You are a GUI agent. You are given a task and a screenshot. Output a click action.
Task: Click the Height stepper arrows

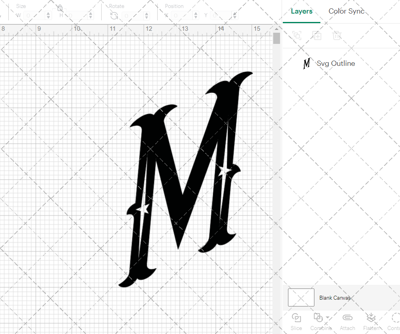90,16
